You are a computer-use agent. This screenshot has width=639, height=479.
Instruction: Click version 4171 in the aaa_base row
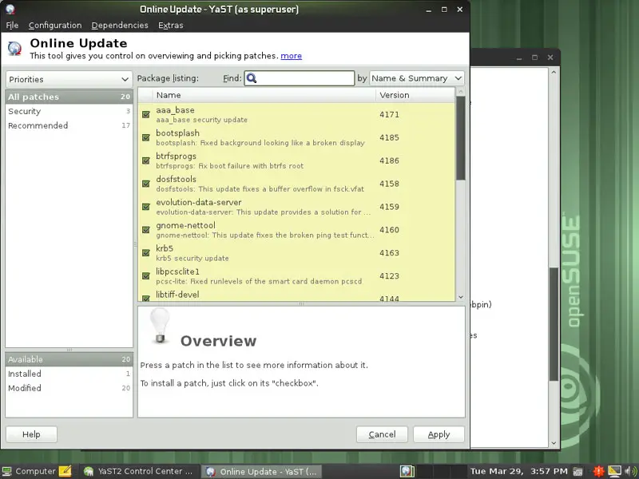tap(389, 114)
